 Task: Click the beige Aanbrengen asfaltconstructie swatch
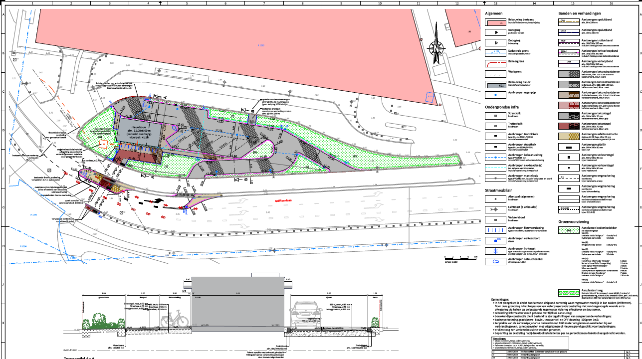click(x=569, y=136)
